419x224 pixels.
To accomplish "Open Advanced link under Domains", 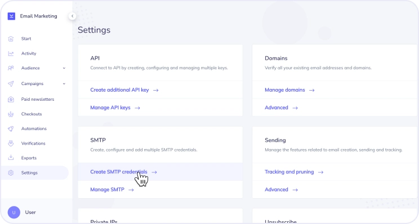I will [277, 107].
